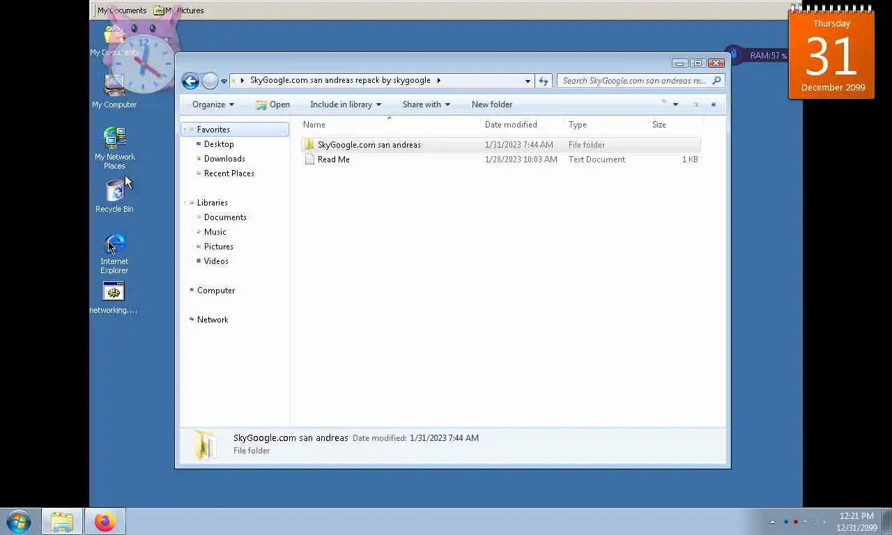The width and height of the screenshot is (892, 535).
Task: Open the recent pages dropdown beside forward arrow
Action: coord(224,81)
